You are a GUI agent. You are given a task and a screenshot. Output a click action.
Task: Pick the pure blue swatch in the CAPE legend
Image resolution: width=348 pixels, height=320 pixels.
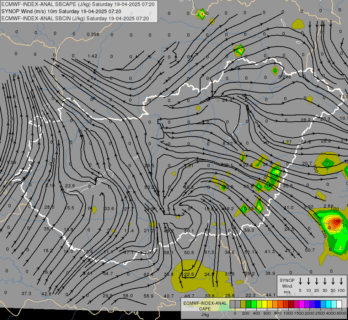317,304
